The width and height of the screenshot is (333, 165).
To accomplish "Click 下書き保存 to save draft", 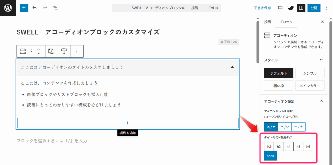I will pos(262,8).
